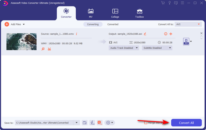Click the Add Files plus button
Viewport: 206px width, 130px height.
[x=7, y=24]
